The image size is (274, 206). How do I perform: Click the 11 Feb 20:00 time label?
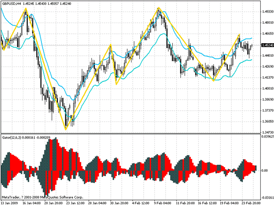click(x=185, y=203)
